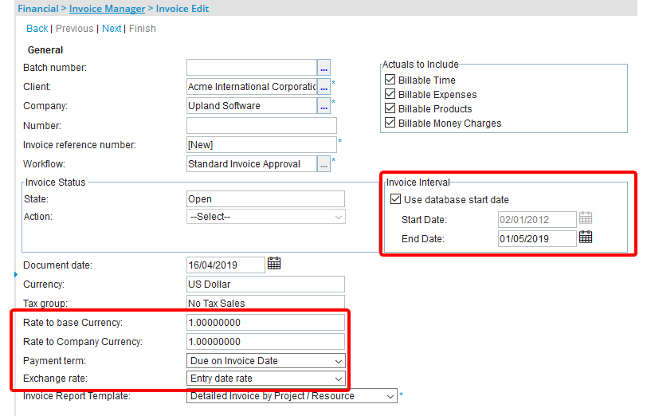Click the Number input field
This screenshot has height=416, width=647.
coord(261,126)
